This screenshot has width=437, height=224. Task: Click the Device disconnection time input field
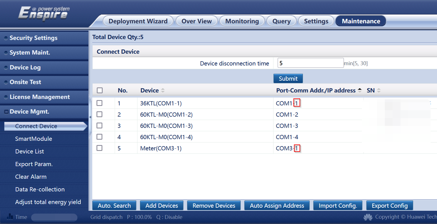(310, 63)
